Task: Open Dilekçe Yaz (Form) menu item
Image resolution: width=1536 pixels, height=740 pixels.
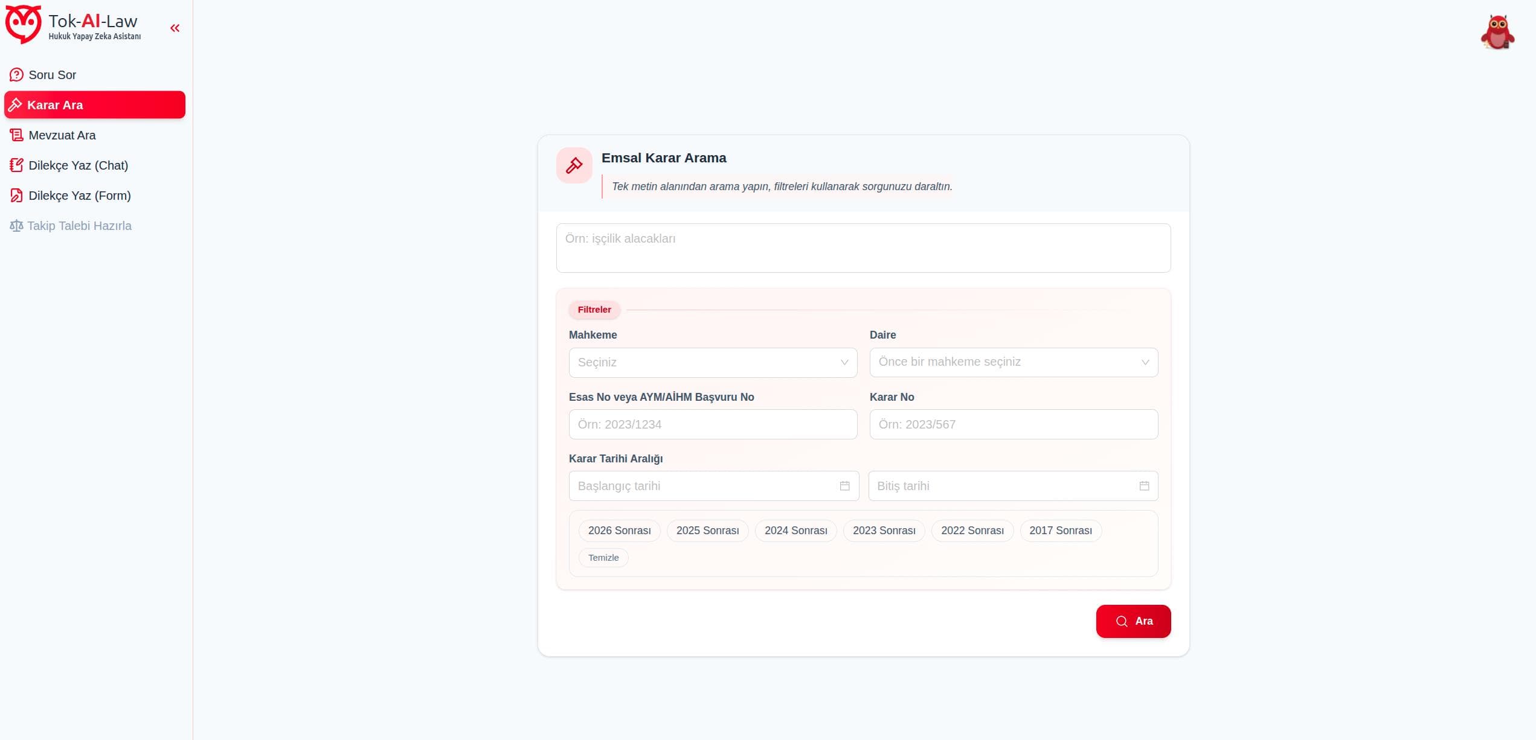Action: (79, 196)
